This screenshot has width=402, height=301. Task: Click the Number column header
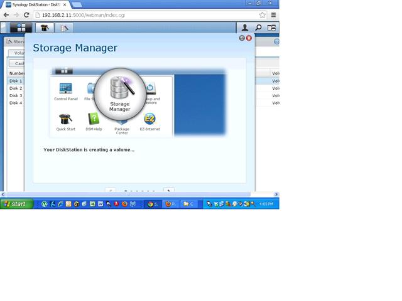(16, 73)
